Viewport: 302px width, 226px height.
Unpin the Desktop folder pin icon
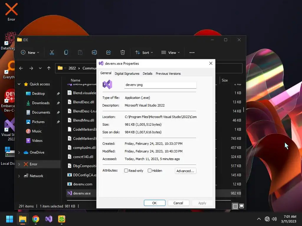tap(58, 94)
